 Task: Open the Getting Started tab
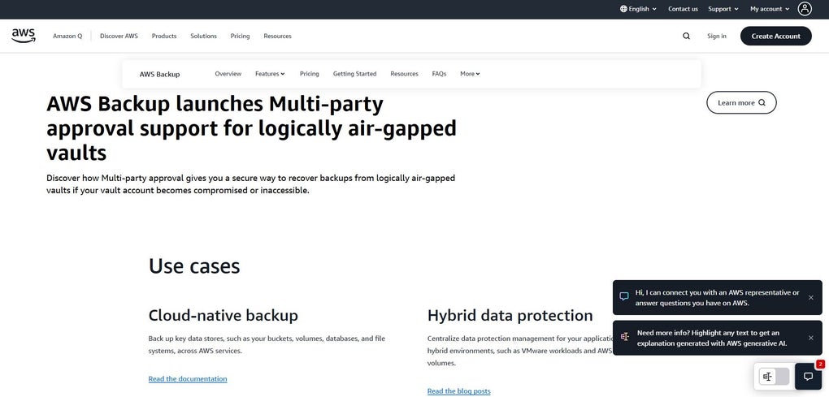pos(354,74)
